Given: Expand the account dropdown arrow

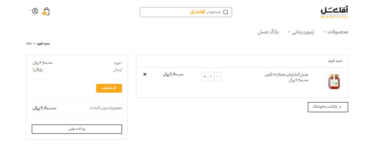Looking at the screenshot, I should (x=30, y=10).
